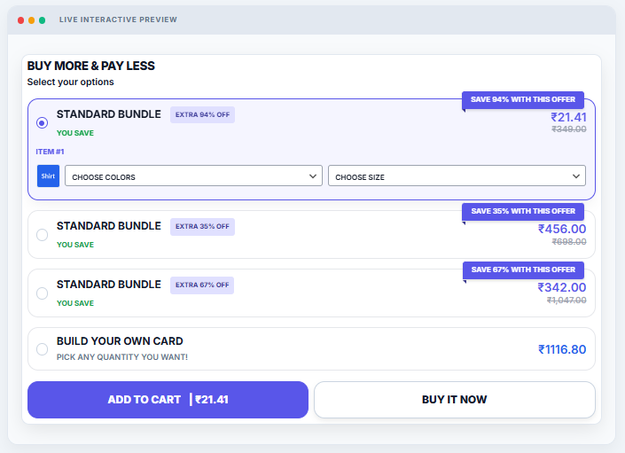
Task: Click the Extra 94% Off badge
Action: pos(202,114)
